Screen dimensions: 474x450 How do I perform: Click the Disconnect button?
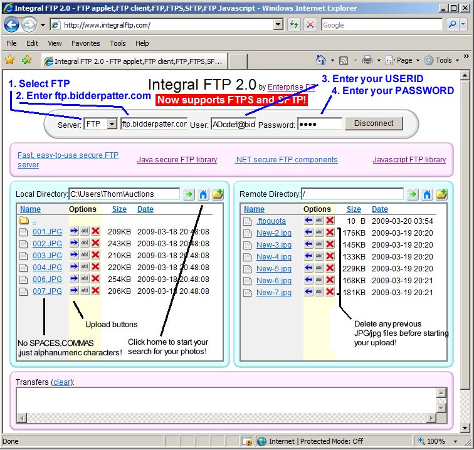(x=374, y=123)
